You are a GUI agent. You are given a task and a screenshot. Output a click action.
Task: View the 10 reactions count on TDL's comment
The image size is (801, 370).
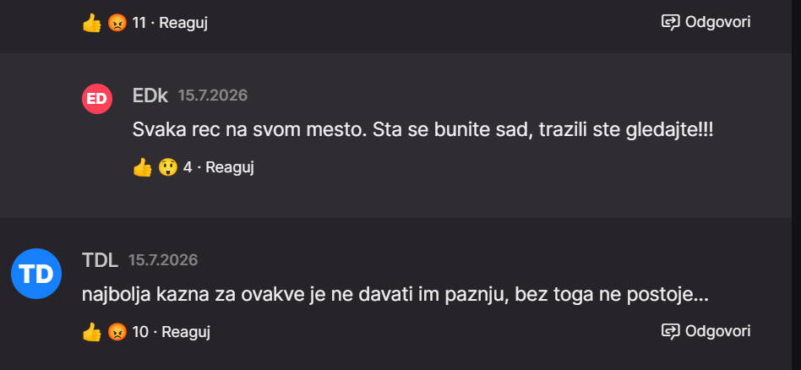point(140,332)
